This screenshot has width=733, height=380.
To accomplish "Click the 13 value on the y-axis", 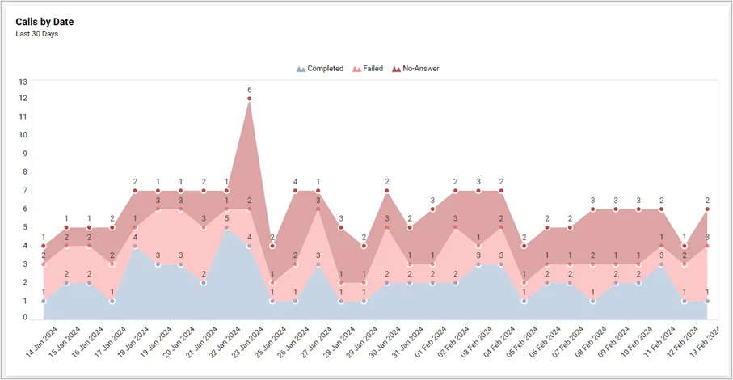I will 23,82.
